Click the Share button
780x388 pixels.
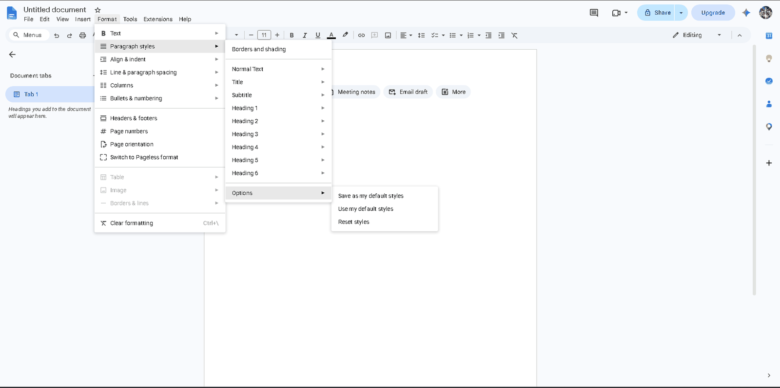[657, 13]
